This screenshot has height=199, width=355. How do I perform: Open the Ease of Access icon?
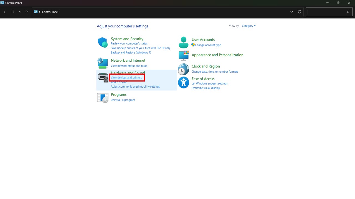[x=183, y=82]
